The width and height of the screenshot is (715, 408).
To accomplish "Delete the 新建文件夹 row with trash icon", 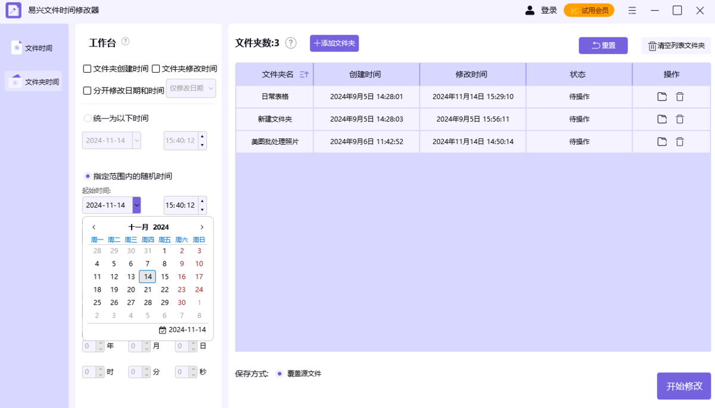I will (x=680, y=119).
